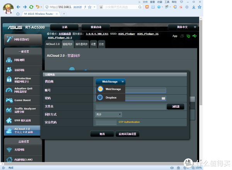Select the WebStorage option in the provider list
232x170 pixels.
[x=111, y=89]
